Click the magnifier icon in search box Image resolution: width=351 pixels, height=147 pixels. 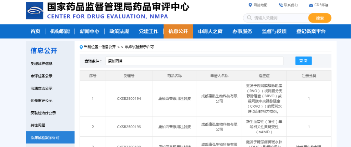pyautogui.click(x=249, y=18)
